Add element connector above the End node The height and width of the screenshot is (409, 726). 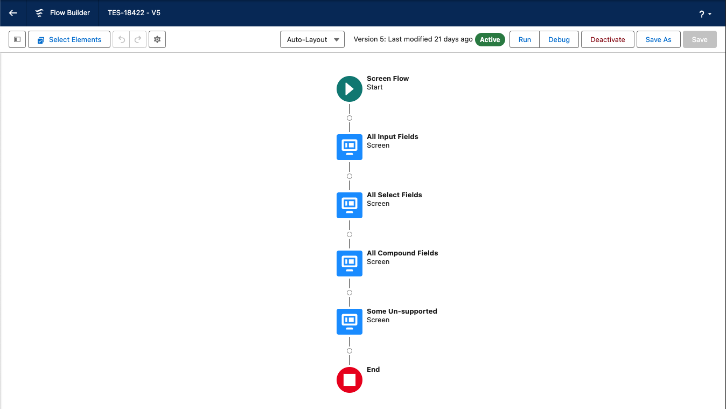[x=350, y=351]
